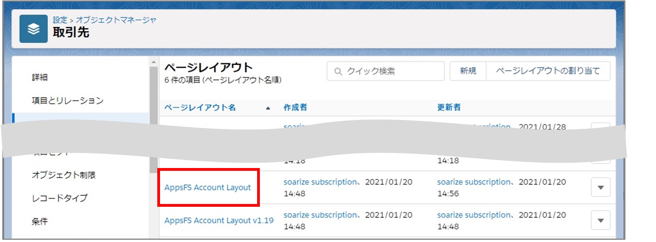
Task: Open creator soarize subscription for AppsFS Account Layout
Action: (x=320, y=182)
